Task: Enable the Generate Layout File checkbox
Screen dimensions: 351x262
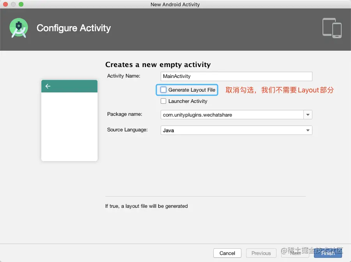Action: pyautogui.click(x=163, y=90)
